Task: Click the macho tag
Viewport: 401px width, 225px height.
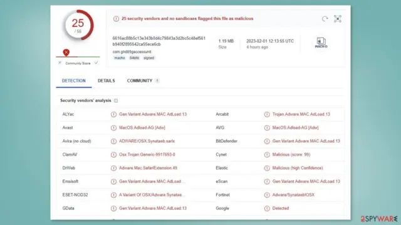Action: [120, 58]
